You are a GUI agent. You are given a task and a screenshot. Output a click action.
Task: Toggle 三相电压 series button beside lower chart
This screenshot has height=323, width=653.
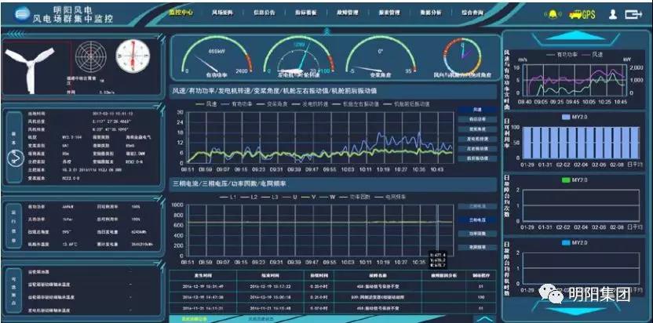[x=477, y=220]
